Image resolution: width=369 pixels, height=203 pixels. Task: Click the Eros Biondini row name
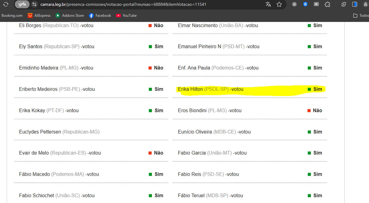click(192, 110)
